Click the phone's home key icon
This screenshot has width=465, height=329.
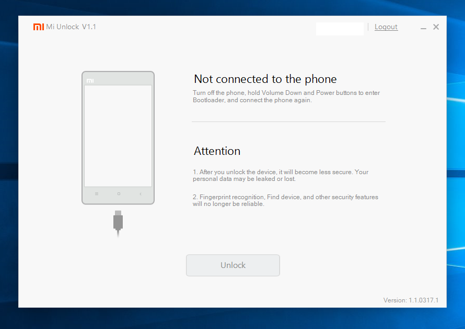tap(119, 194)
